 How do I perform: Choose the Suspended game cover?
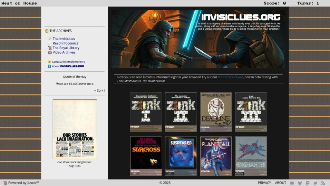pyautogui.click(x=181, y=156)
